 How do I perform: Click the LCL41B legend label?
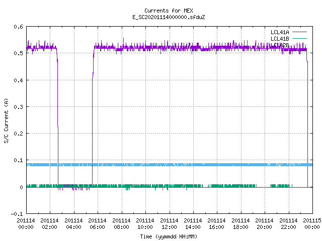click(x=280, y=39)
